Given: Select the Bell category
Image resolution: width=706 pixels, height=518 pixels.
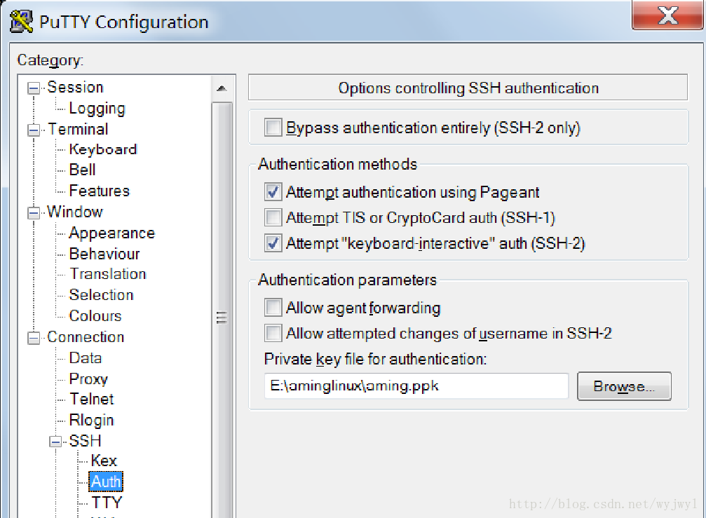Looking at the screenshot, I should (x=82, y=170).
